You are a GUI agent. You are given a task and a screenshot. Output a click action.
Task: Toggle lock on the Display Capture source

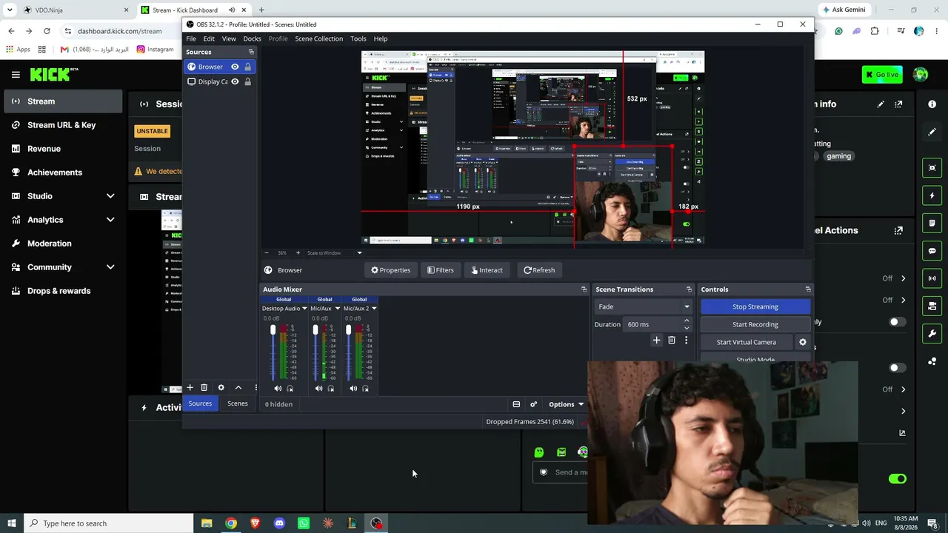(x=247, y=81)
